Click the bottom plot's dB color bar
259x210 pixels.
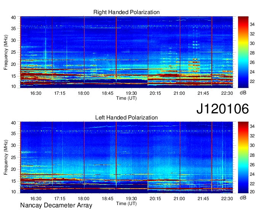pyautogui.click(x=243, y=157)
